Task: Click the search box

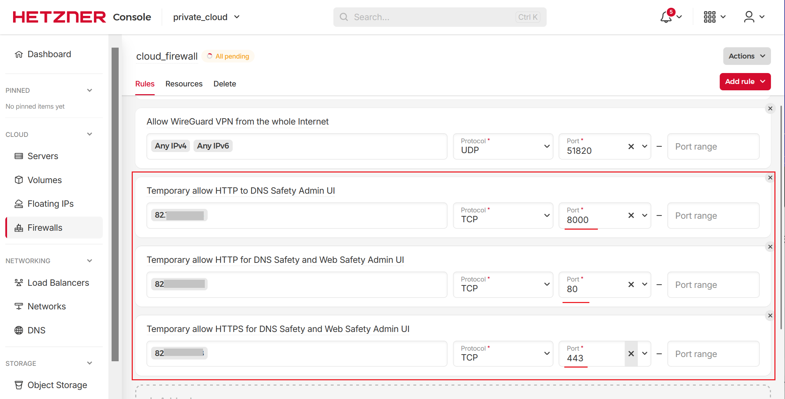Action: (x=440, y=17)
